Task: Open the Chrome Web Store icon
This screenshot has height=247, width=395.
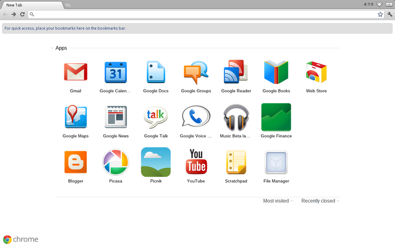Action: (x=316, y=72)
